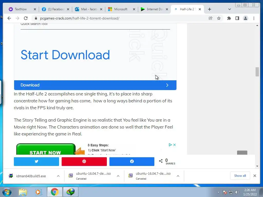This screenshot has height=197, width=263.
Task: Click the Start Download ad heading
Action: coord(65,55)
